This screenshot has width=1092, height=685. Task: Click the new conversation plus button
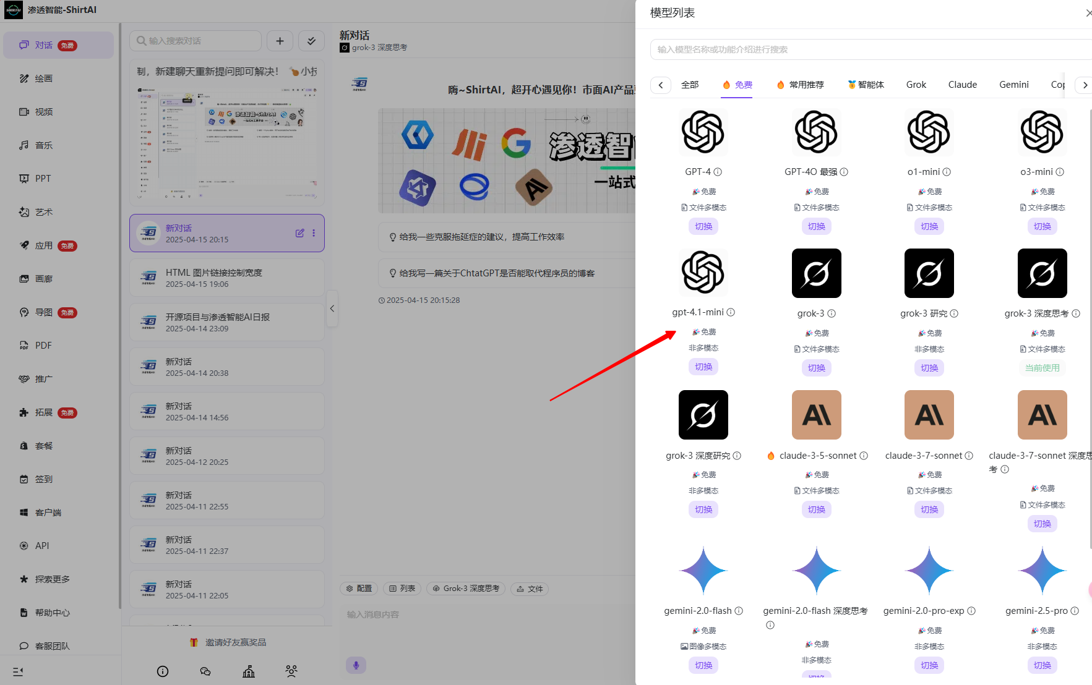click(280, 41)
